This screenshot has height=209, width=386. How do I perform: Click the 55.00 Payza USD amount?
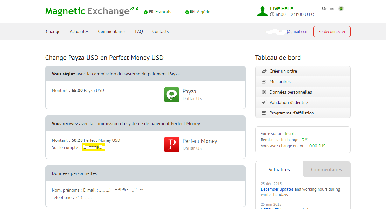tap(88, 90)
